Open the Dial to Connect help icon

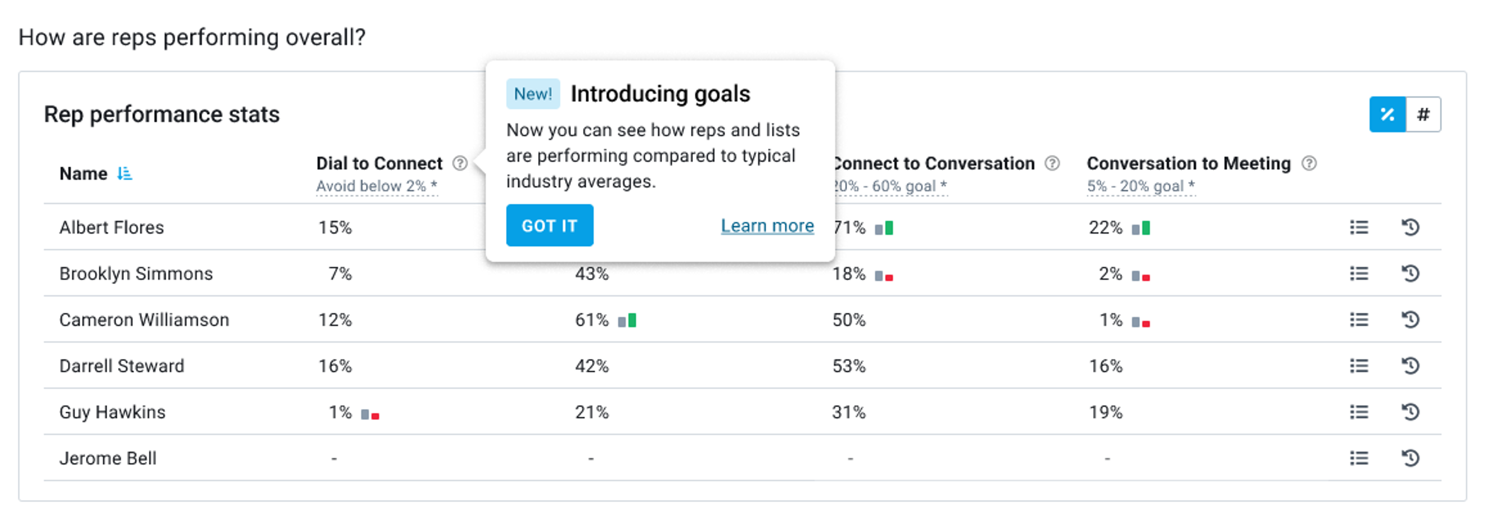459,163
